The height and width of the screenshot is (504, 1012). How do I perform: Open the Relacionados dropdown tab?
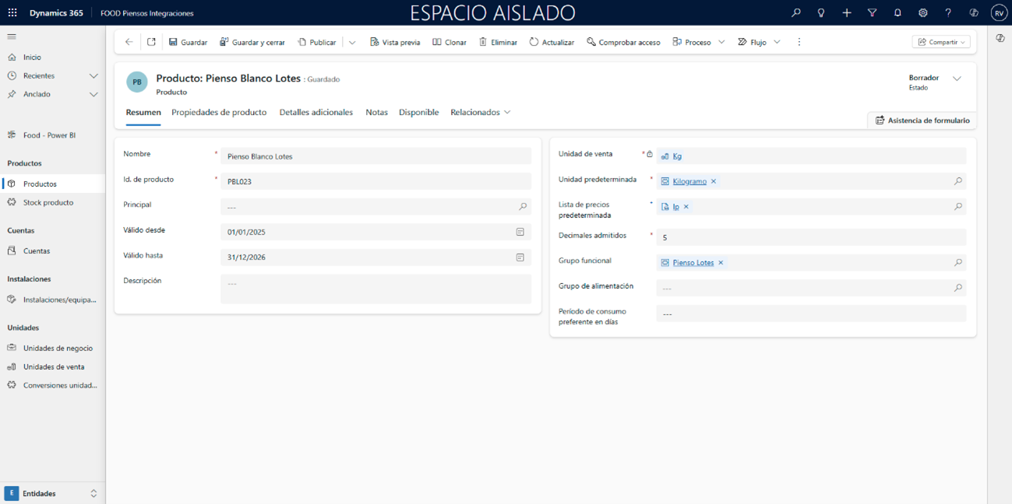coord(480,113)
